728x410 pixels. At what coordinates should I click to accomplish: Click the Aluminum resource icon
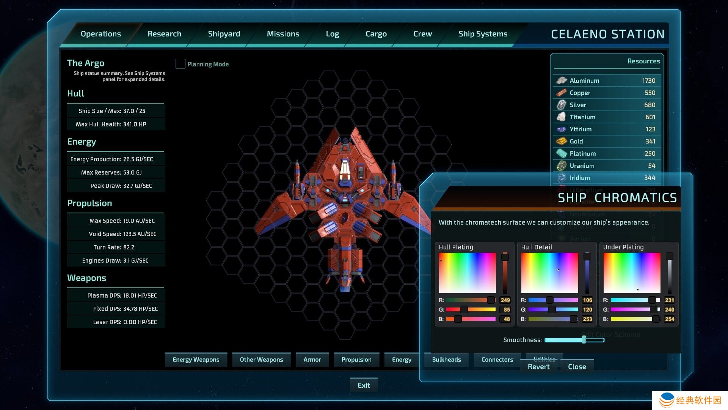(562, 80)
